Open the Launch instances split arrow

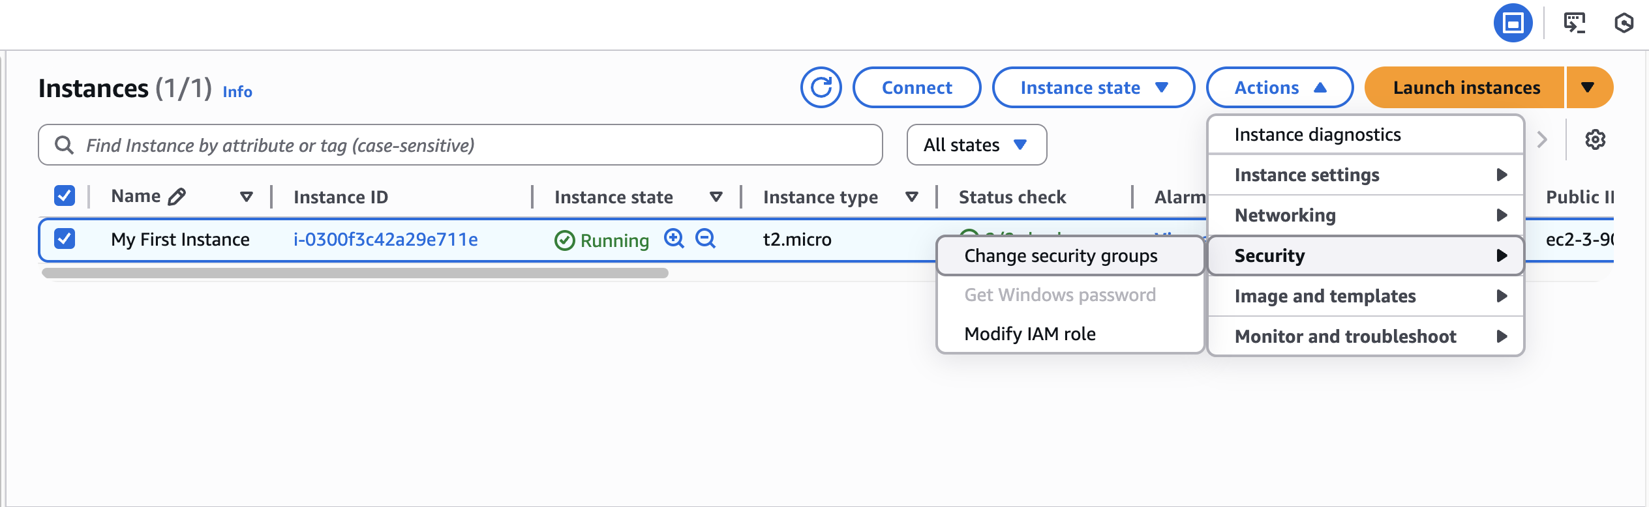pos(1588,87)
